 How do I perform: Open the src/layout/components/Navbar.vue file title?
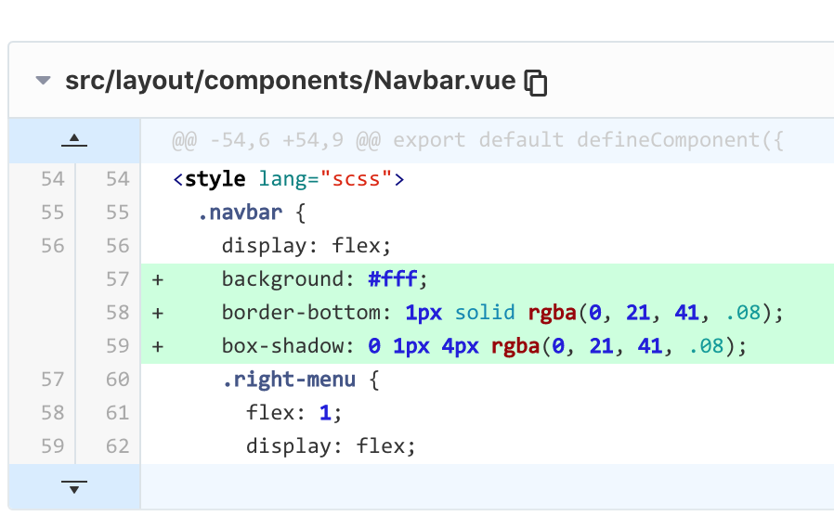[290, 81]
